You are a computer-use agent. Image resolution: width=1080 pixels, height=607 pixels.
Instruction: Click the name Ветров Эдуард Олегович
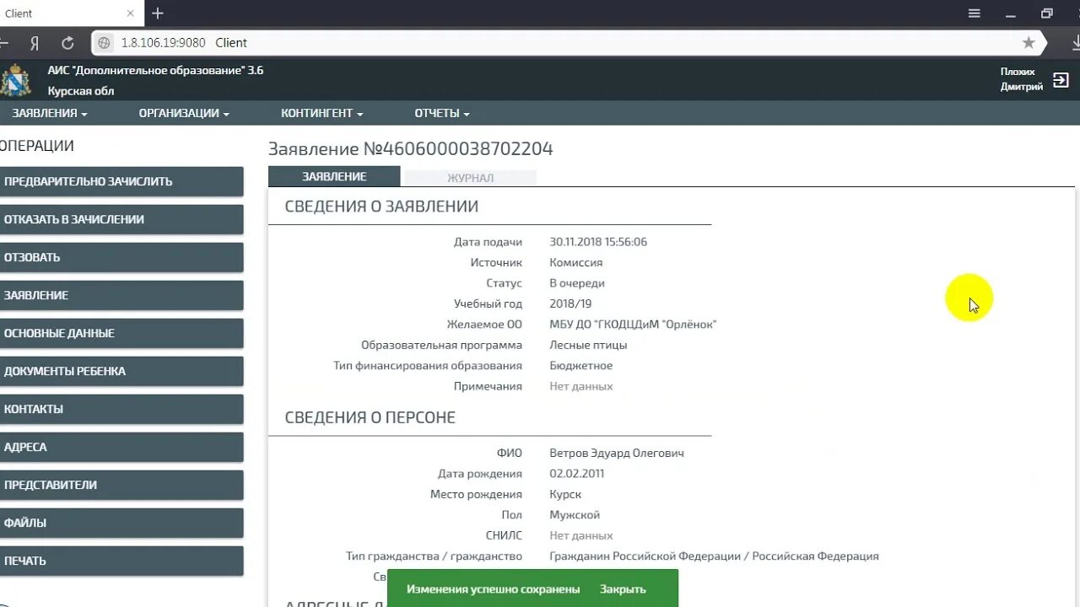click(617, 453)
